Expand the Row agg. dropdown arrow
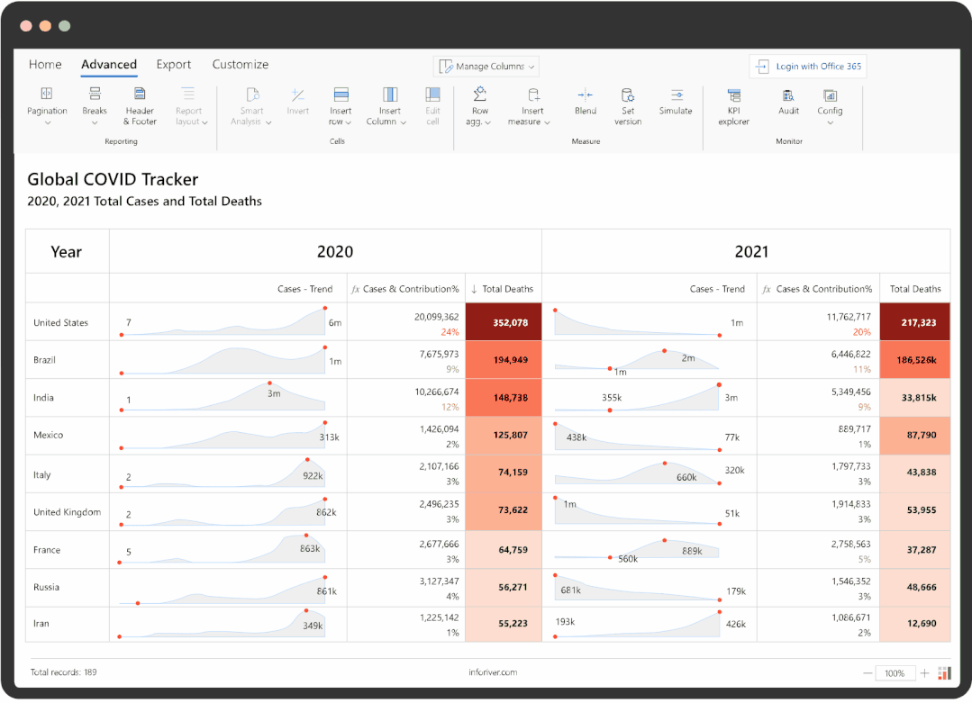This screenshot has width=972, height=703. tap(488, 122)
